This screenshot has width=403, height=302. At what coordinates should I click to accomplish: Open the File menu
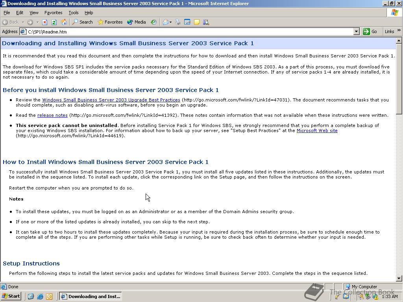point(7,13)
